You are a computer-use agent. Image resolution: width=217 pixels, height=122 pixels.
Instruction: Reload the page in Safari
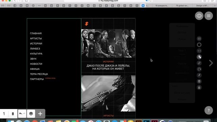pos(151,1)
